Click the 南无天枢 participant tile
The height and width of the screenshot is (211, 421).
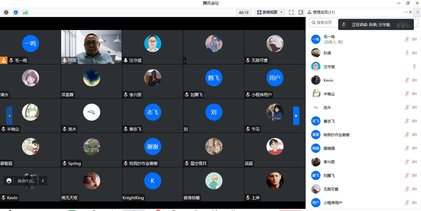91,184
